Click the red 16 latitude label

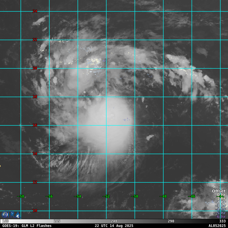[x=35, y=125]
